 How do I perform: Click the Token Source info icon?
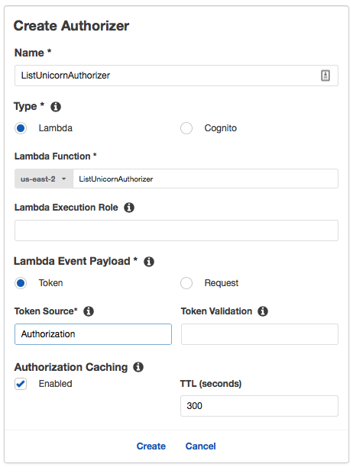point(89,311)
